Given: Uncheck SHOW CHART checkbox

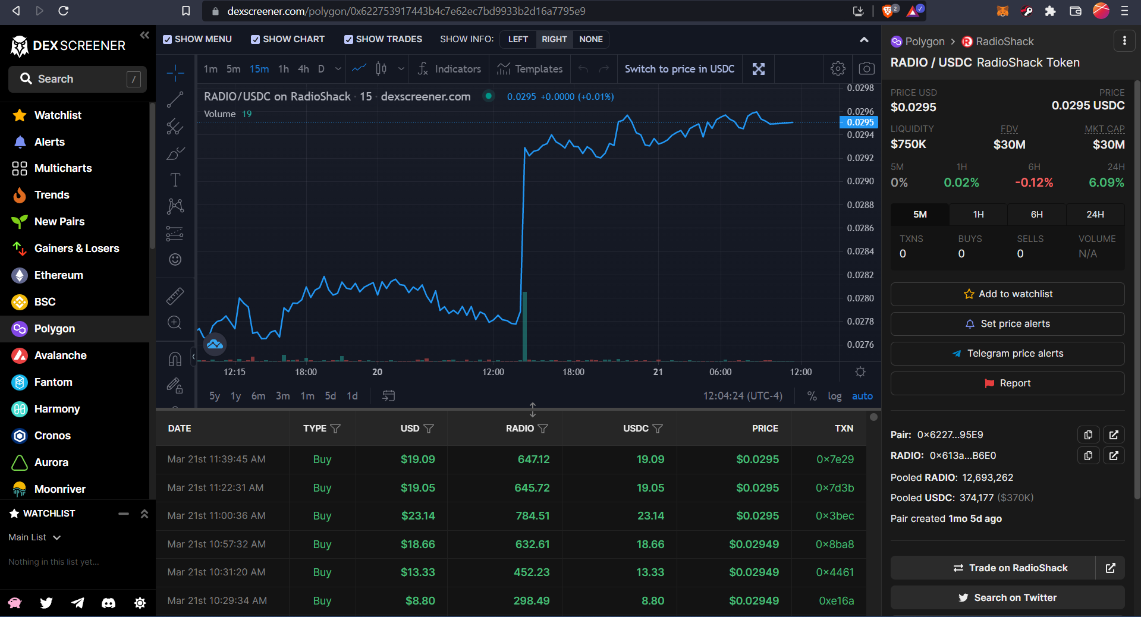Looking at the screenshot, I should (x=255, y=39).
